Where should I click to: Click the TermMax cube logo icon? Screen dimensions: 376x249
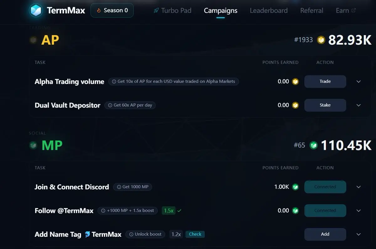(36, 10)
